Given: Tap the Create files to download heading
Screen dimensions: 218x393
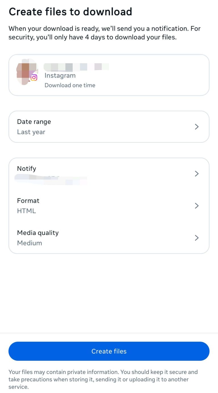Looking at the screenshot, I should [71, 12].
